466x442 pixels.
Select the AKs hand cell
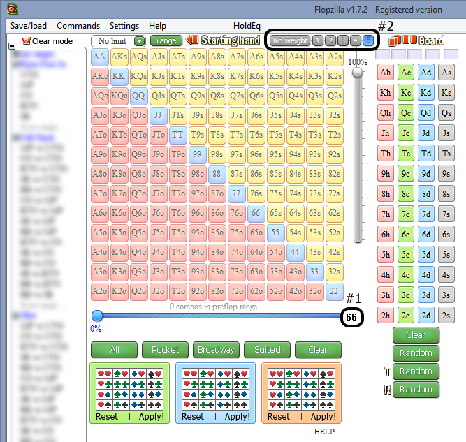coord(119,57)
